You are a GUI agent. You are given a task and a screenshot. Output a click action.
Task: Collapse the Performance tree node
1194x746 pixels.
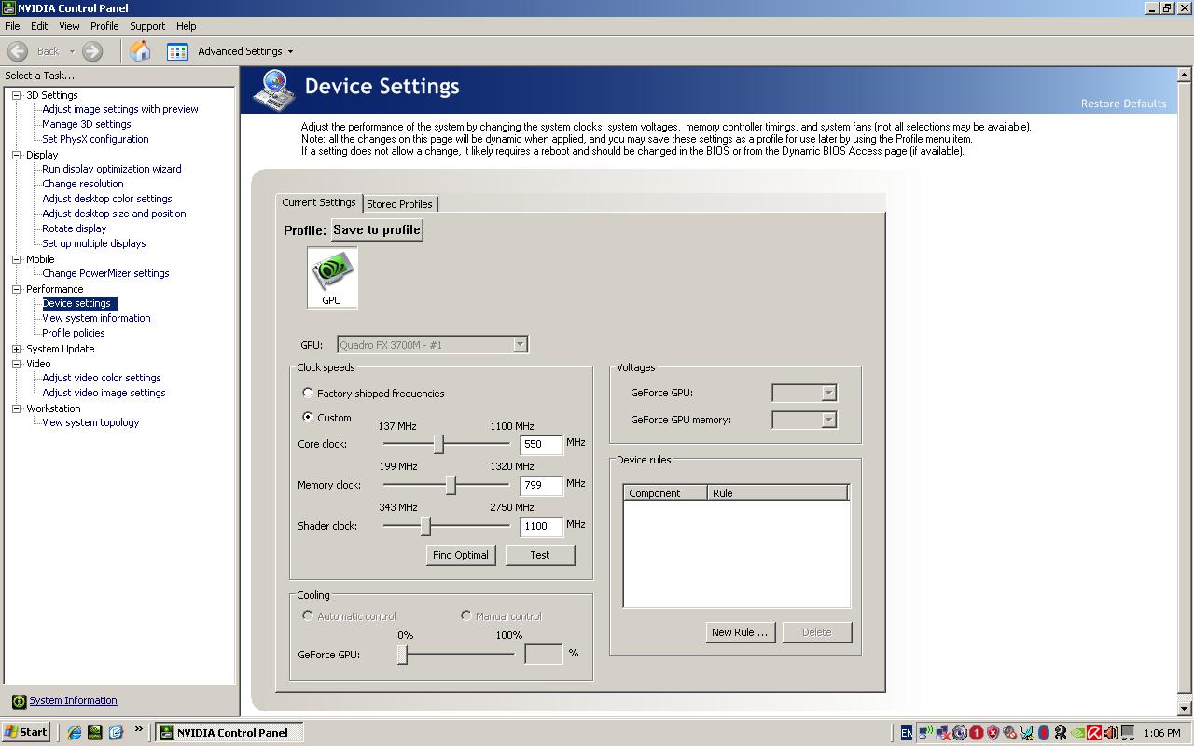tap(16, 289)
